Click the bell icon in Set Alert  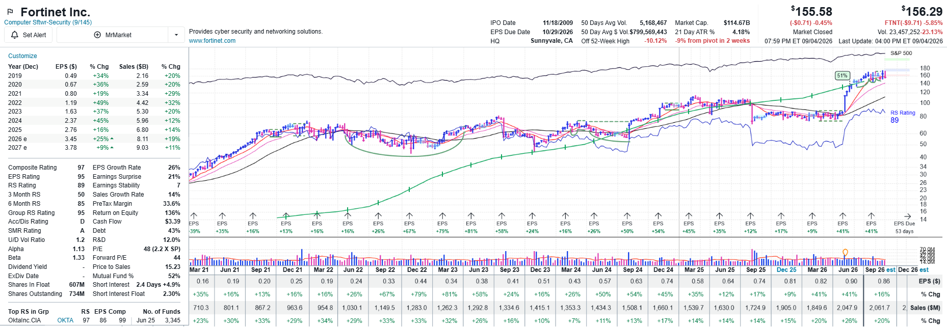click(14, 35)
